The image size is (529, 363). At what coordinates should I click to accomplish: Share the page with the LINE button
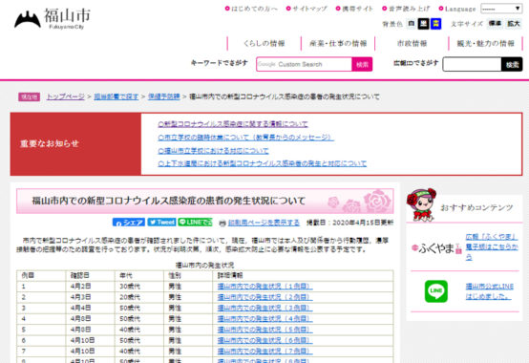pyautogui.click(x=195, y=222)
